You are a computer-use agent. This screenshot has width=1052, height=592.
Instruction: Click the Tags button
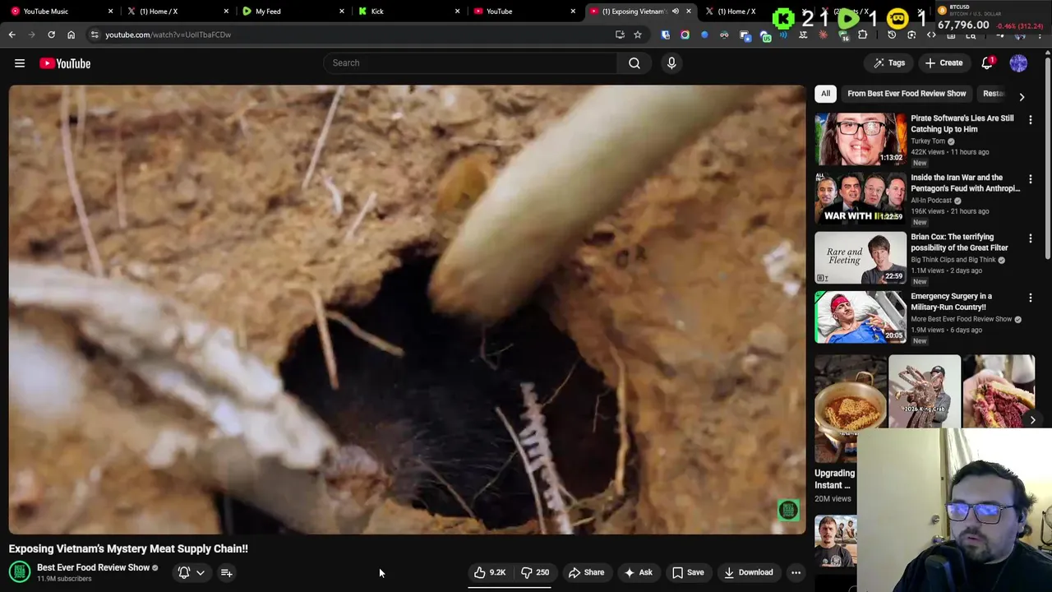pyautogui.click(x=889, y=63)
